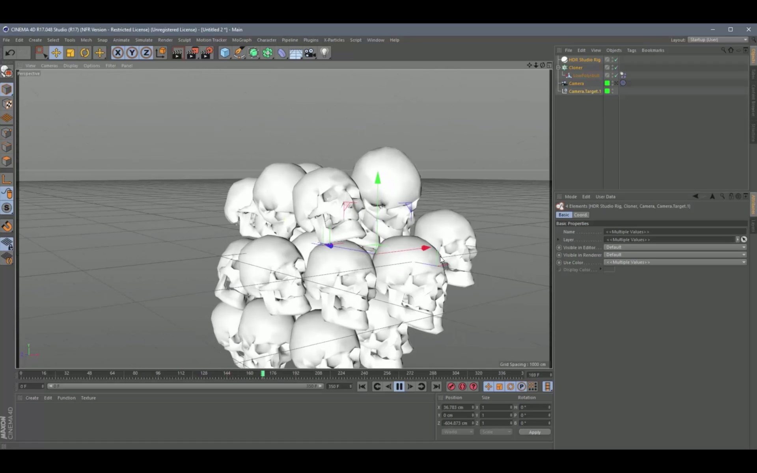
Task: Click the Bend deformer icon
Action: coord(282,53)
